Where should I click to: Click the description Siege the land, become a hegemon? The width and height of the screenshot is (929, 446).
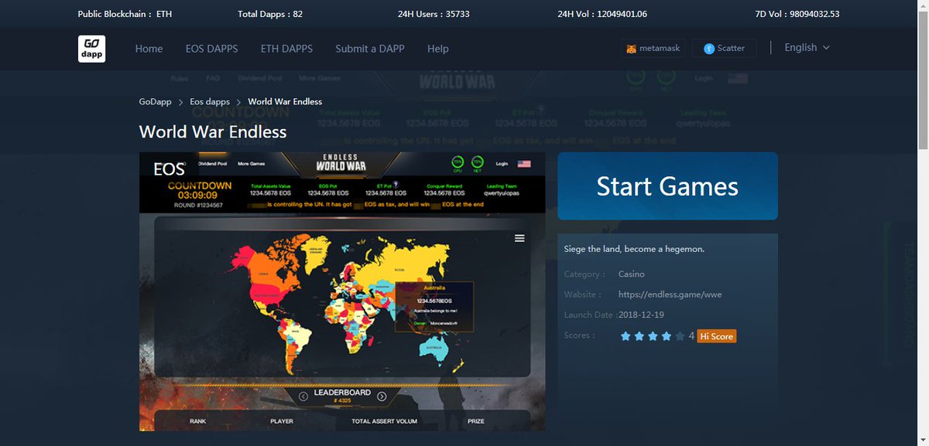(x=635, y=249)
